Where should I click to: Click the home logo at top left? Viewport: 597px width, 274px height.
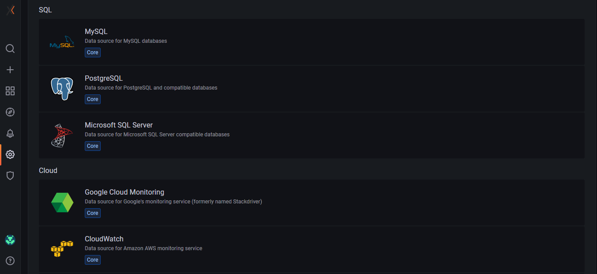click(x=11, y=10)
